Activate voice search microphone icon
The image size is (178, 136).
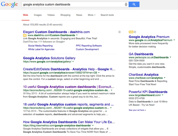click(x=126, y=4)
